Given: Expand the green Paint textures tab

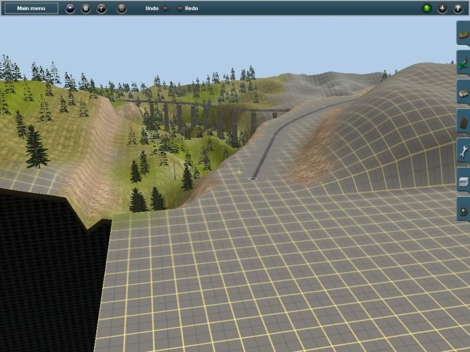Looking at the screenshot, I should [463, 63].
